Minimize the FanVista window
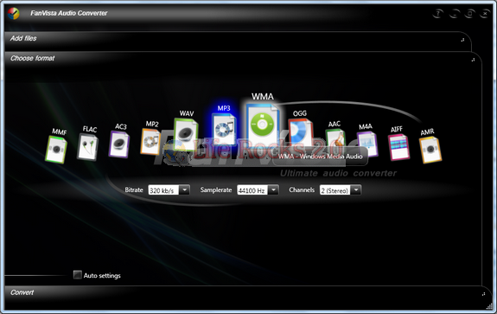This screenshot has height=314, width=497. click(454, 13)
